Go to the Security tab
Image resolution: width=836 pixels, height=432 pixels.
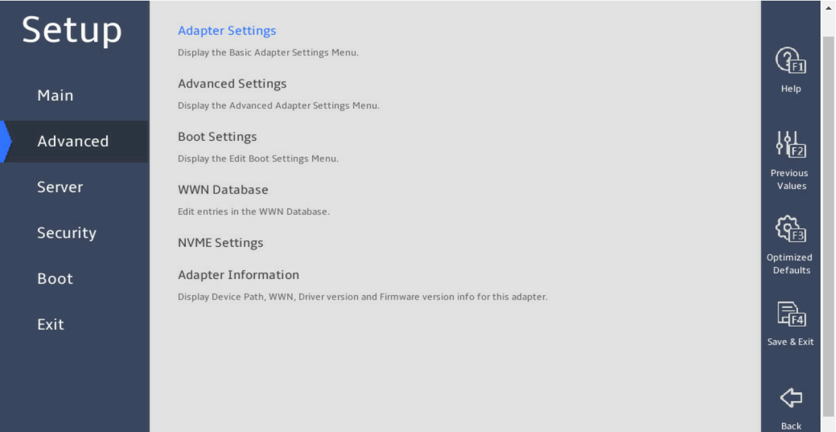(66, 233)
